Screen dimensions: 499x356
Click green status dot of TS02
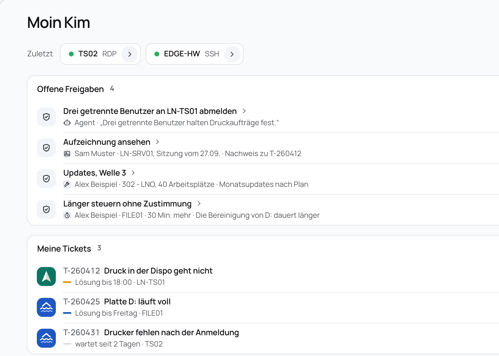[71, 54]
